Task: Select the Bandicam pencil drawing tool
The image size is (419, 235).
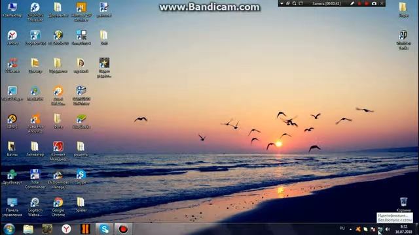Action: coord(352,3)
